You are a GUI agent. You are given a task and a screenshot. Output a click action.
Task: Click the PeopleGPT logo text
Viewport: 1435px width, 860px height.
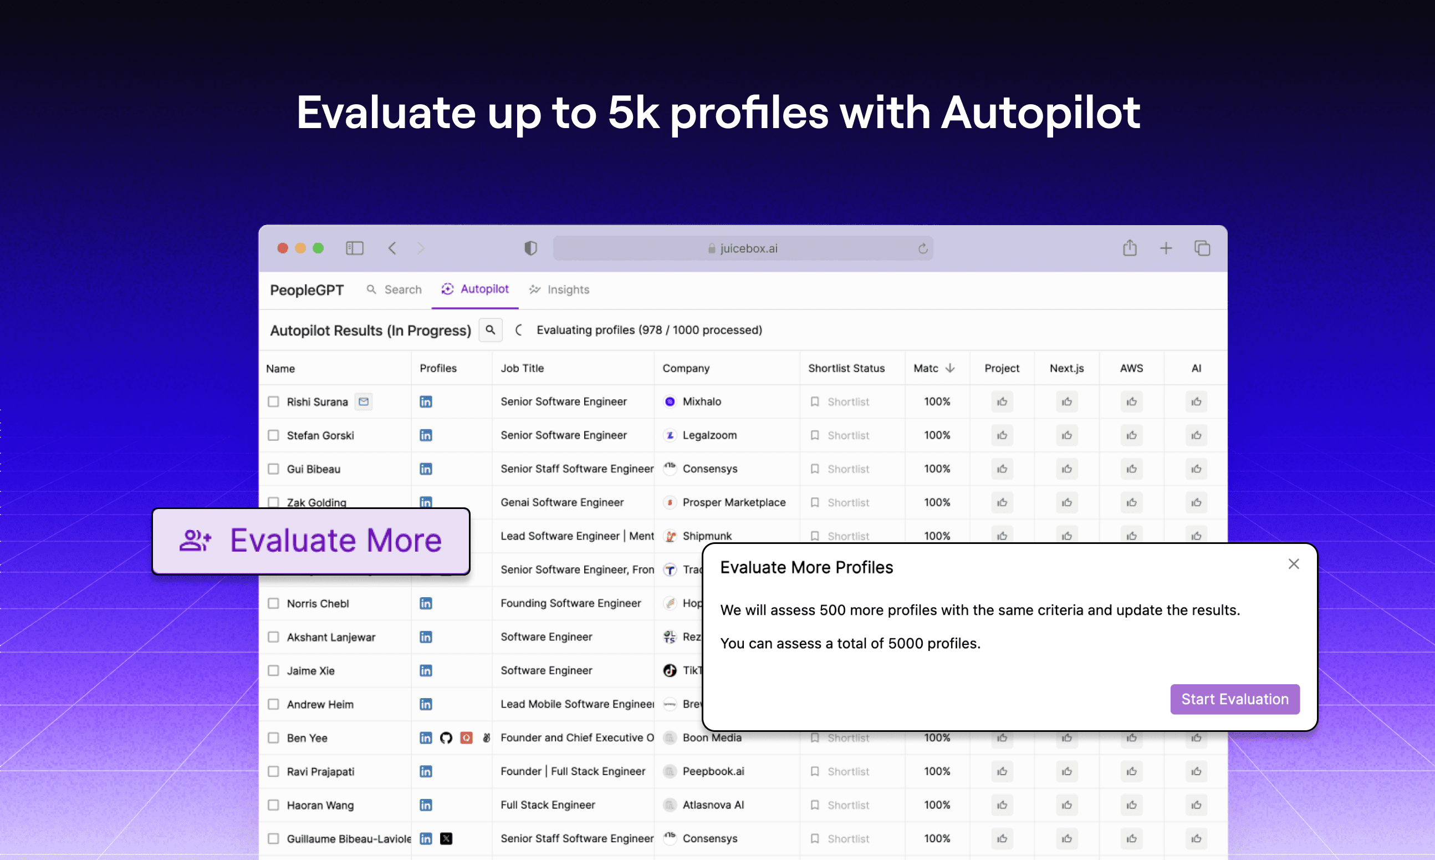(307, 290)
